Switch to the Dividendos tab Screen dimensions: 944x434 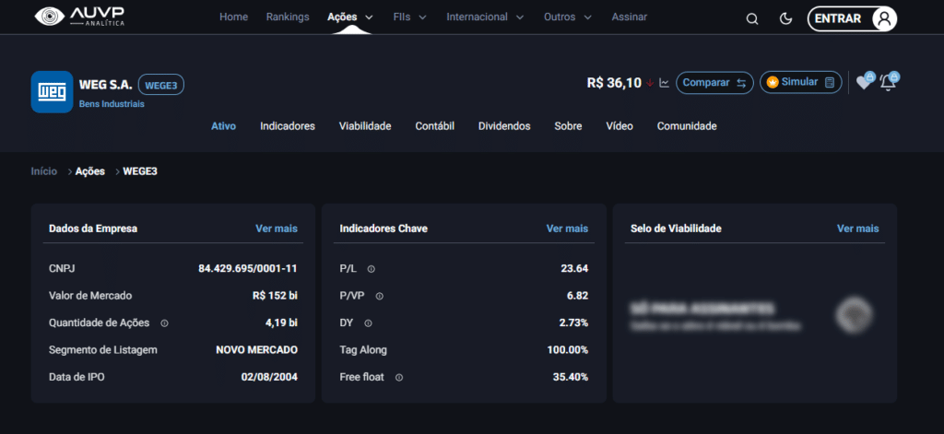coord(504,126)
